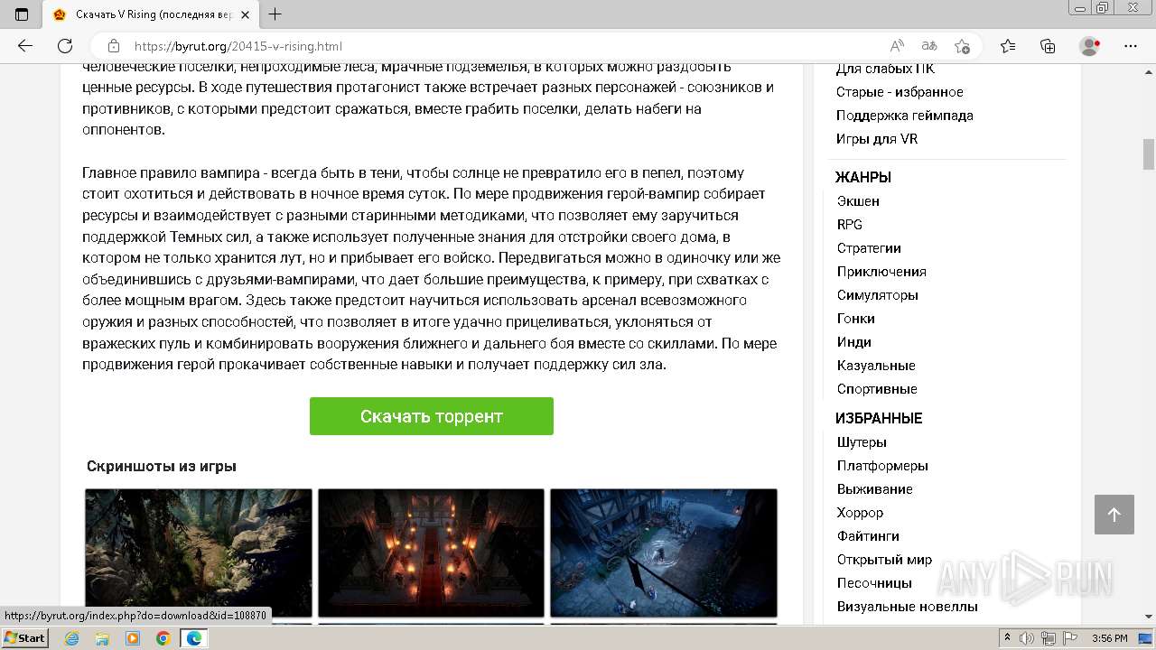Open File Explorer from taskbar
This screenshot has height=650, width=1156.
(x=102, y=638)
